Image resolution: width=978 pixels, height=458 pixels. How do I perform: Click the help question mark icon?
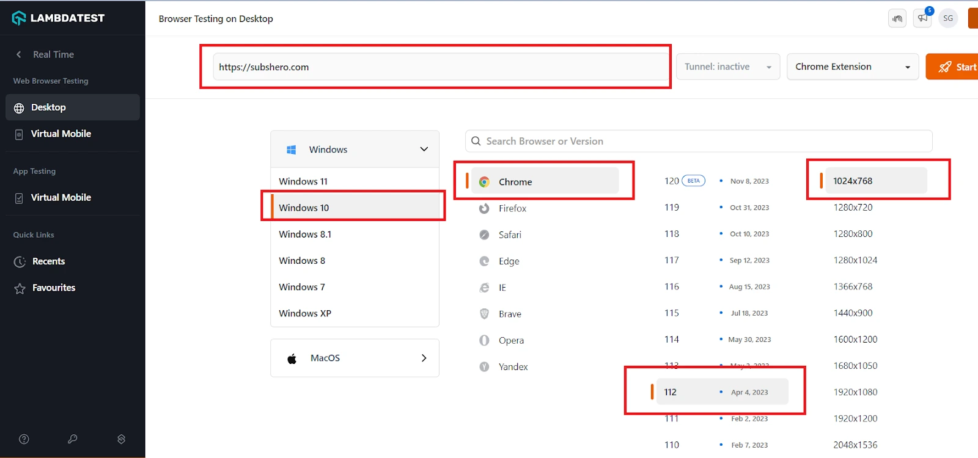point(24,439)
